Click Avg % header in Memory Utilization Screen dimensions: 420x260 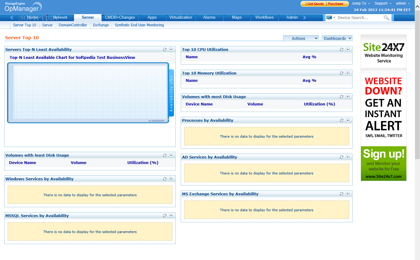(309, 81)
